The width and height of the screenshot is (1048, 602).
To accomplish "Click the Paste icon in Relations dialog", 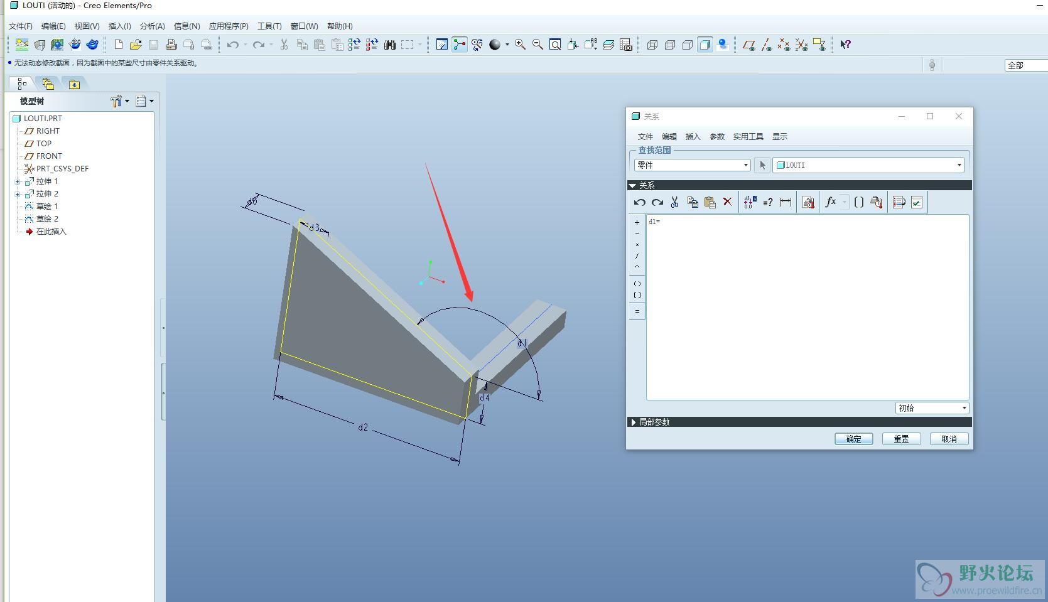I will pyautogui.click(x=710, y=202).
